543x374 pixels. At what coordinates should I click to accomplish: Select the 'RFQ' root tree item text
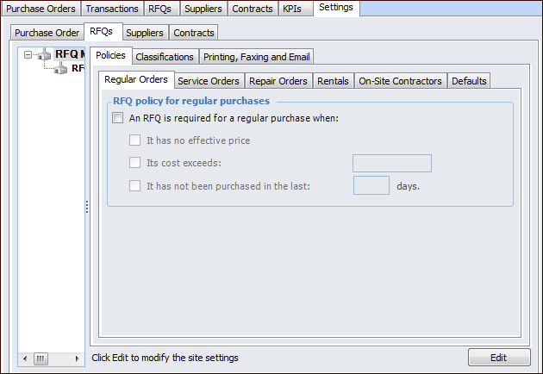click(x=70, y=54)
